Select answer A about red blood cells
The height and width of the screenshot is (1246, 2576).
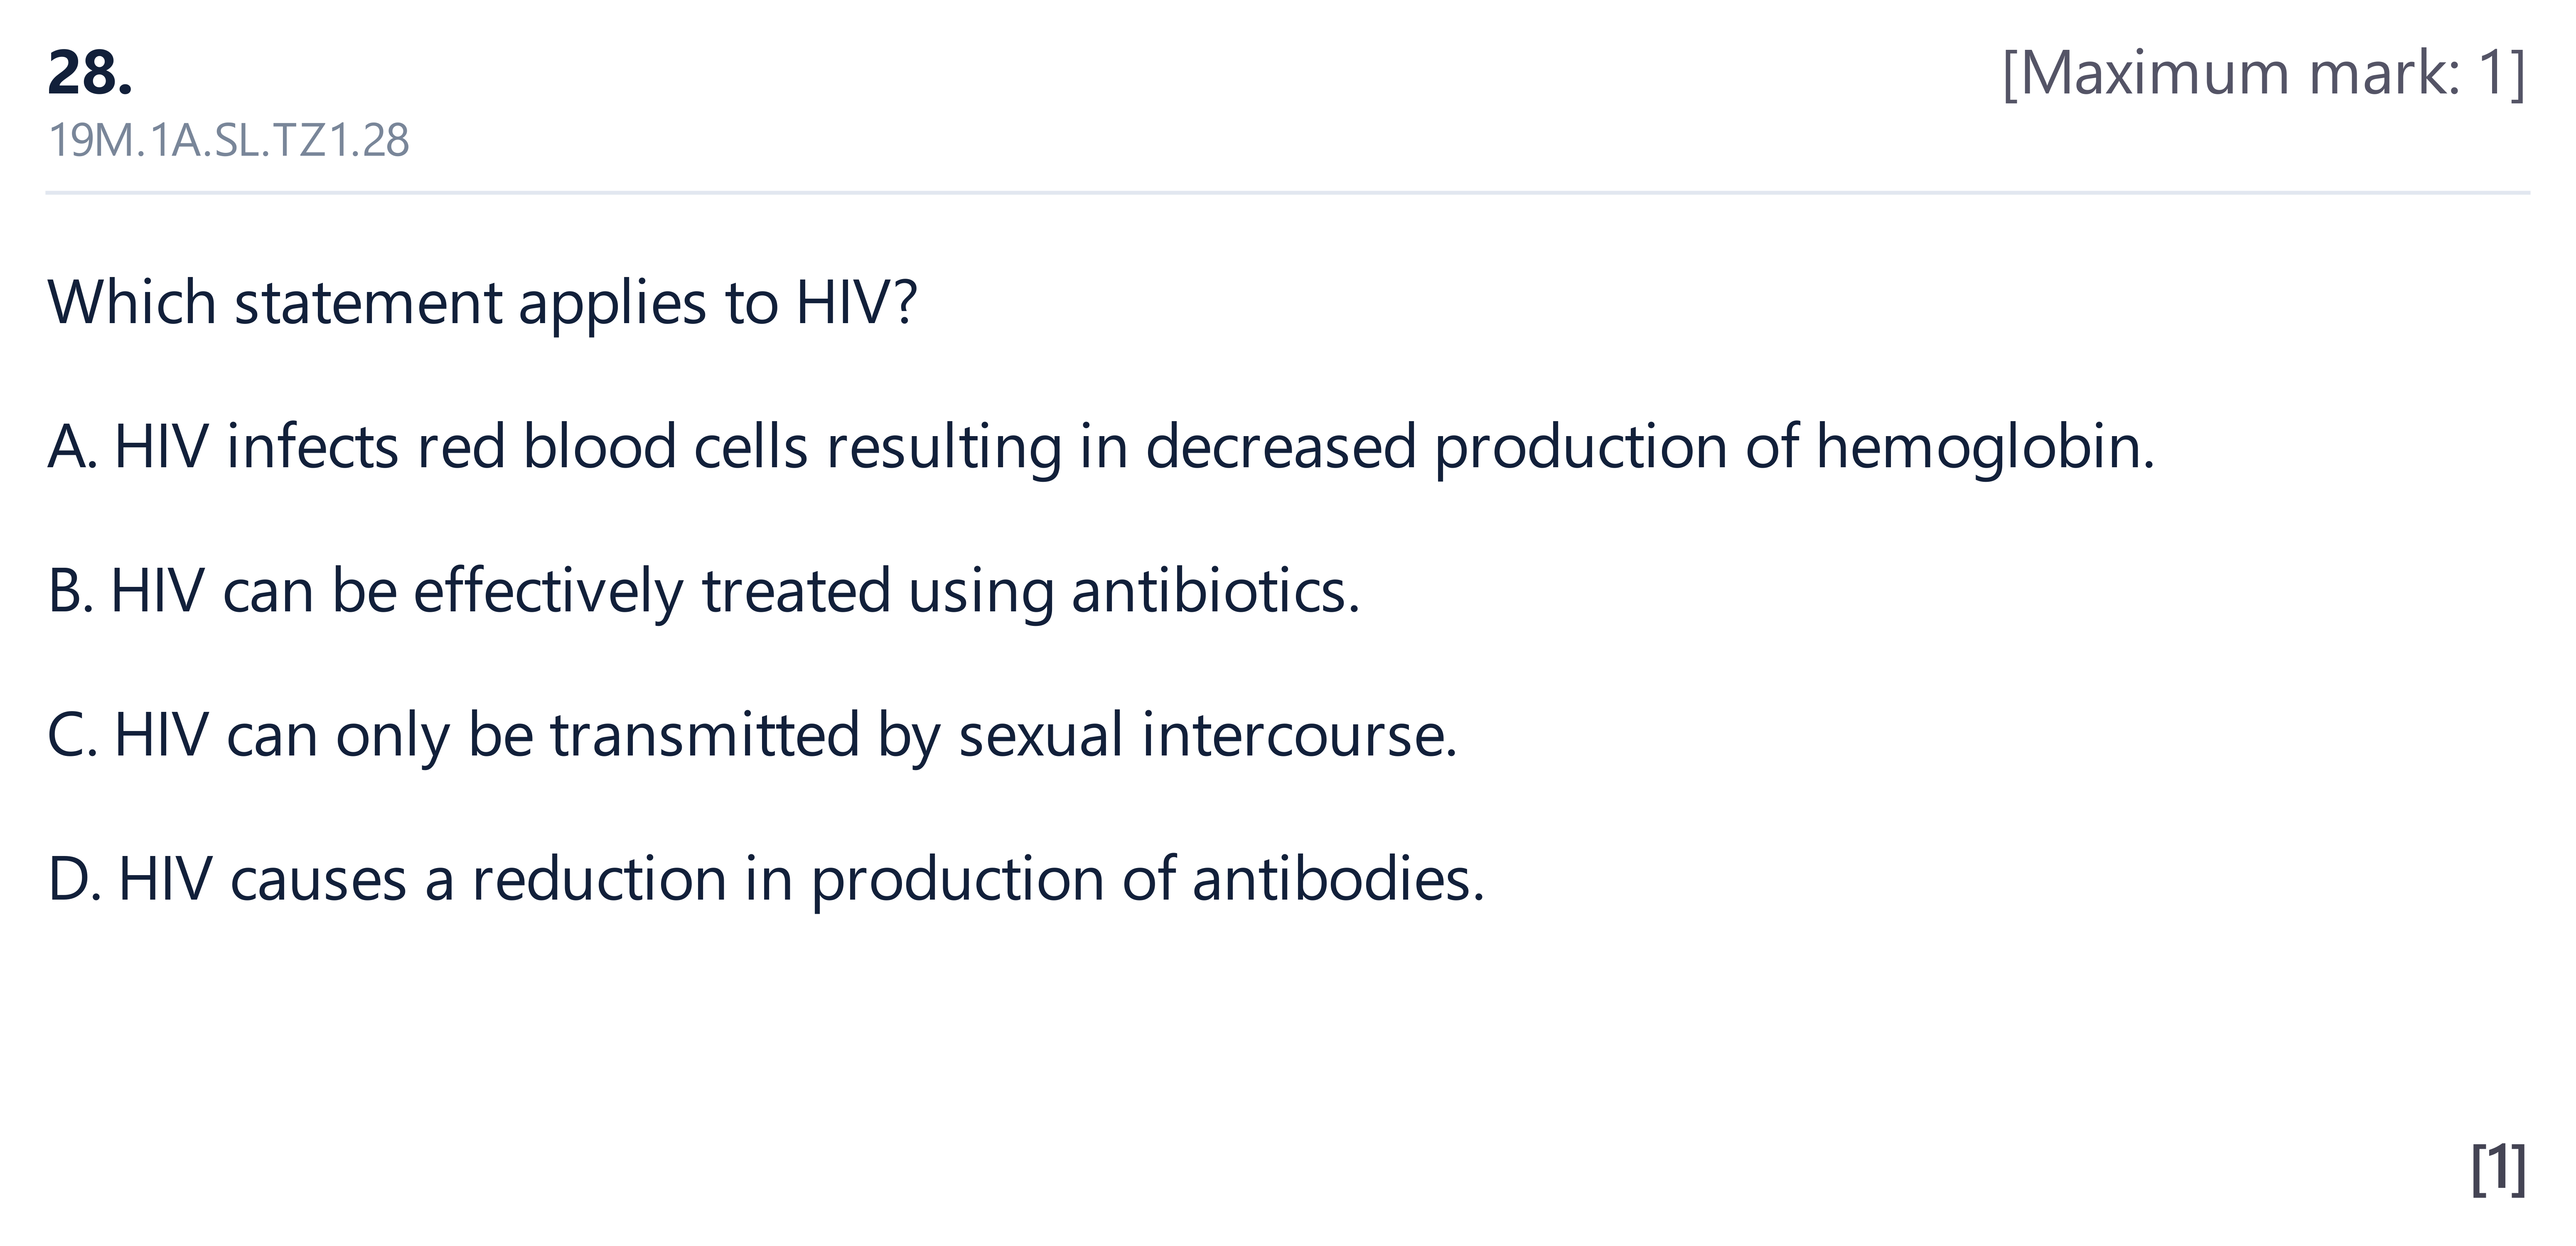(x=1101, y=447)
